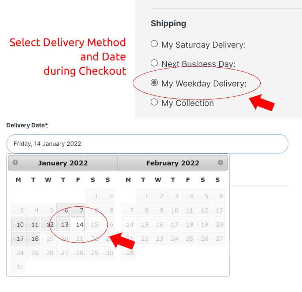Click the Delivery Date field label
This screenshot has width=302, height=292.
tap(27, 126)
